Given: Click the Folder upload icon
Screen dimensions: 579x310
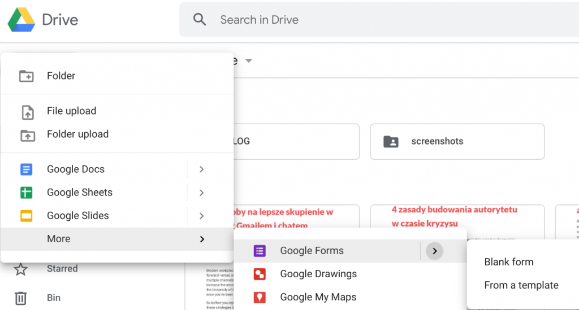Looking at the screenshot, I should (28, 136).
